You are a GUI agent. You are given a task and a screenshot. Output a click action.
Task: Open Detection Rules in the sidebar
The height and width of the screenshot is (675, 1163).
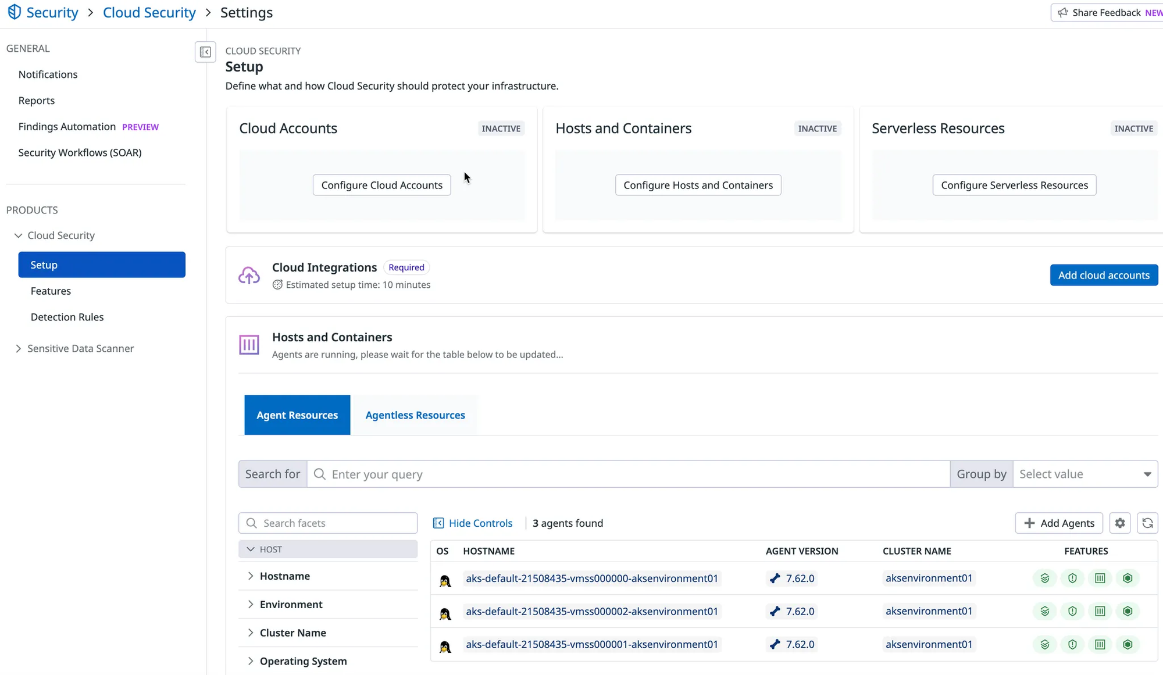pos(67,317)
